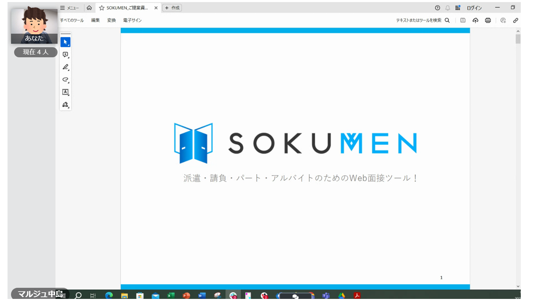This screenshot has height=301, width=535.
Task: Open the 編集 menu
Action: (96, 20)
